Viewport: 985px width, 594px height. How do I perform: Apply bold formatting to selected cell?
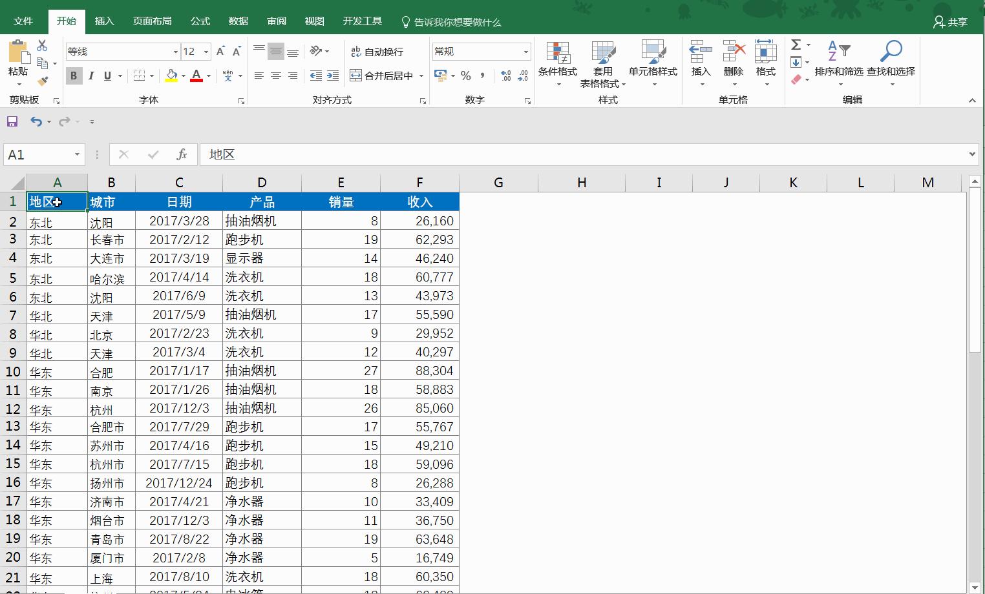click(x=74, y=76)
